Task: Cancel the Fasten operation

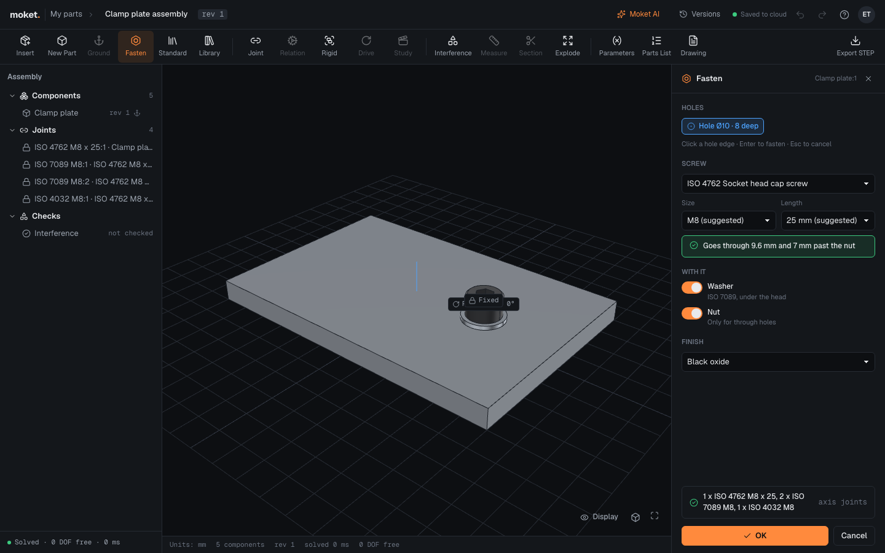Action: (x=854, y=536)
